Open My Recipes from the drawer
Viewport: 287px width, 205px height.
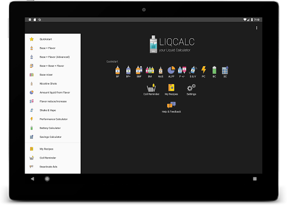53,149
